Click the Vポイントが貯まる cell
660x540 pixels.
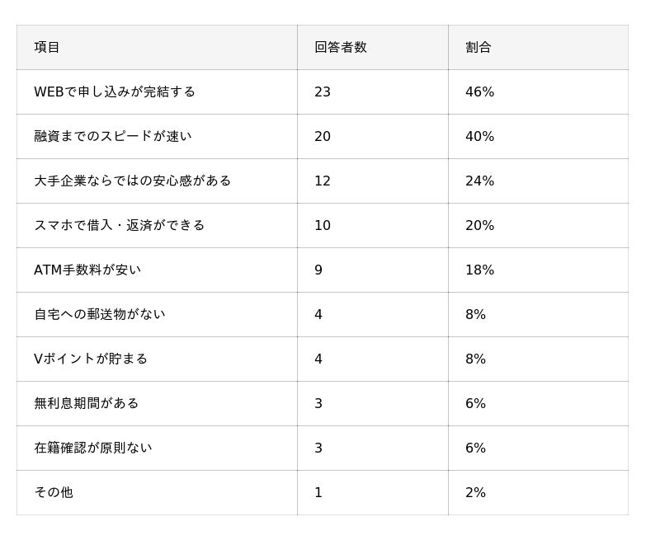click(91, 359)
